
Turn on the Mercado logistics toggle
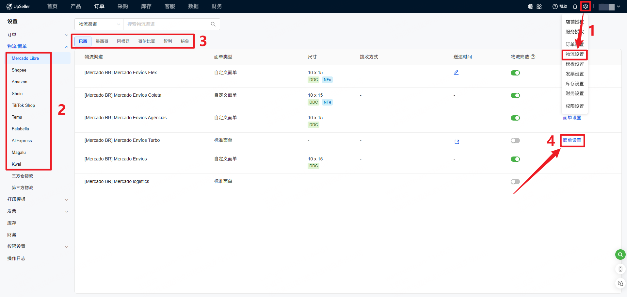click(515, 182)
